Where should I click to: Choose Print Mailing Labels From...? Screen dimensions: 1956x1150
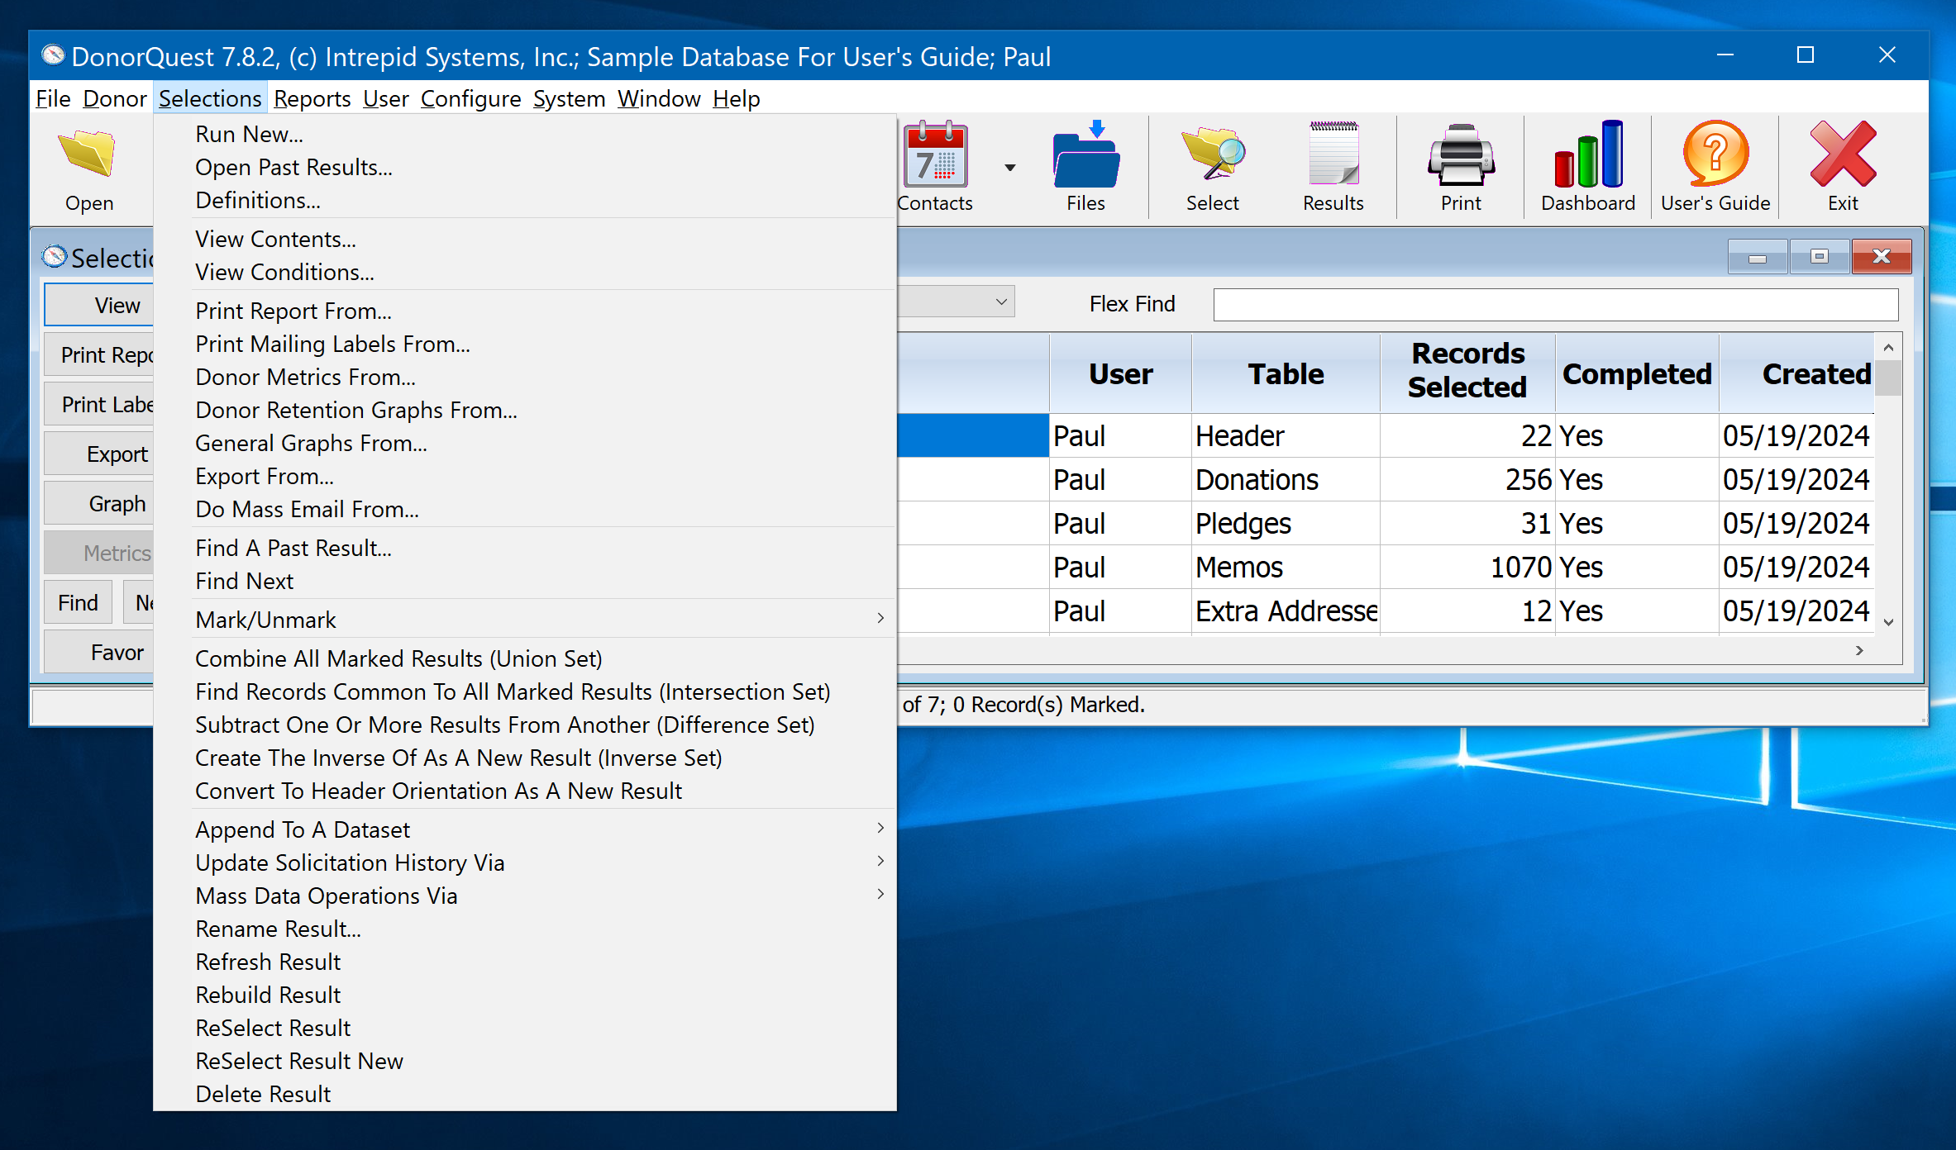pyautogui.click(x=525, y=344)
